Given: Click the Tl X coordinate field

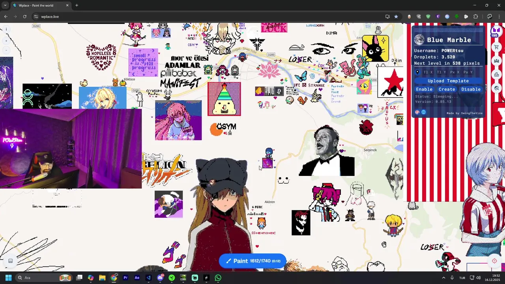Looking at the screenshot, I should [x=428, y=72].
